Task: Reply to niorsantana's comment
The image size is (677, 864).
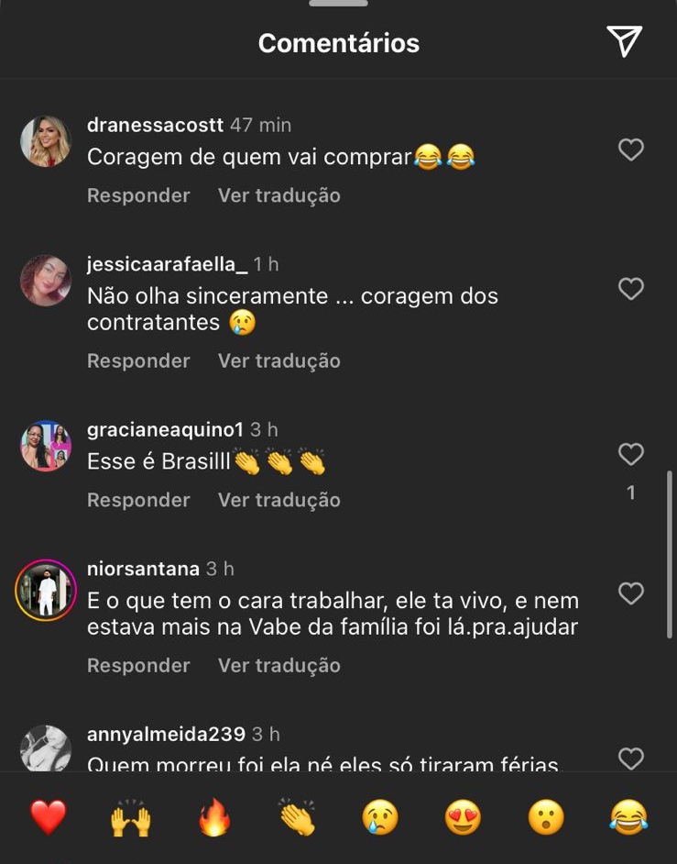Action: point(138,665)
